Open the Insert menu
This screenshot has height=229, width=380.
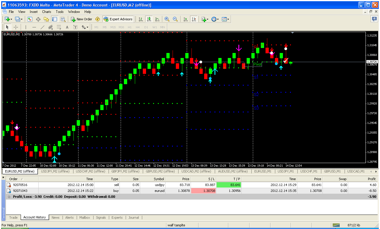pyautogui.click(x=34, y=12)
